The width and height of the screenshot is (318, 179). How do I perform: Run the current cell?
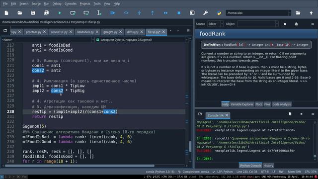tap(73, 13)
